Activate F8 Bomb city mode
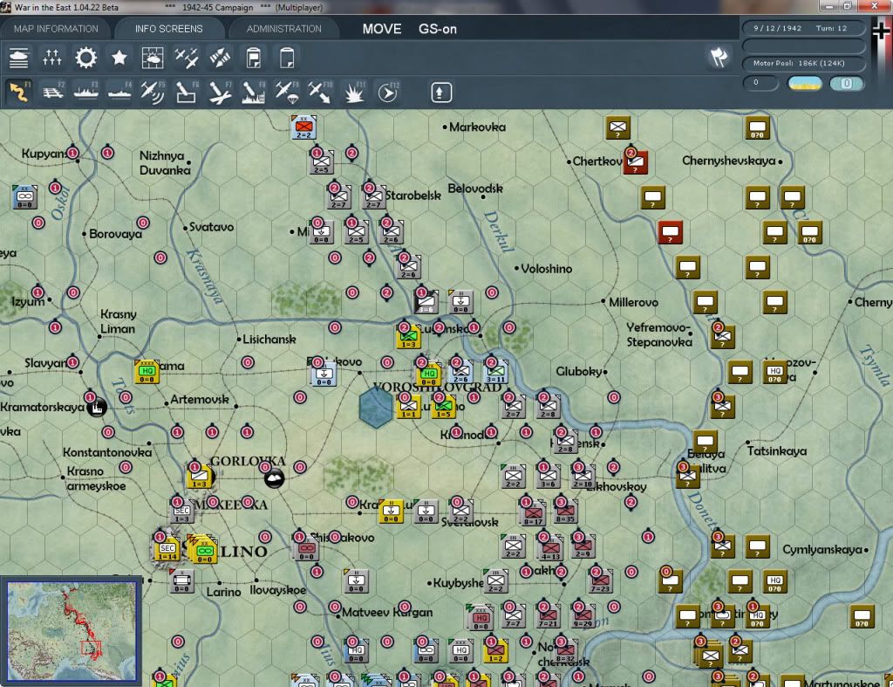The image size is (893, 687). [254, 92]
